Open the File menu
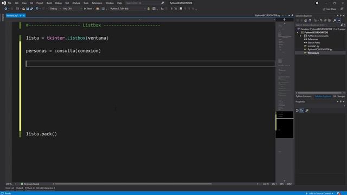 tap(10, 3)
